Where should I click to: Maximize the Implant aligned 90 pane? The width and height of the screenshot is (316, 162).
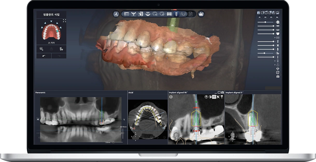pos(219,92)
